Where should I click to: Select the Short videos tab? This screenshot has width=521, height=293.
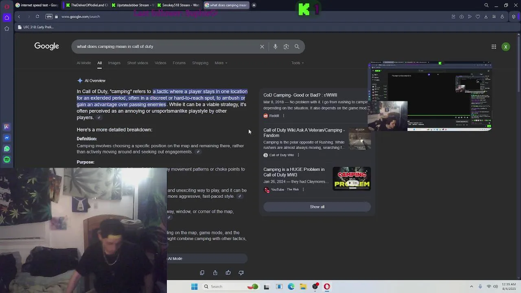click(138, 63)
